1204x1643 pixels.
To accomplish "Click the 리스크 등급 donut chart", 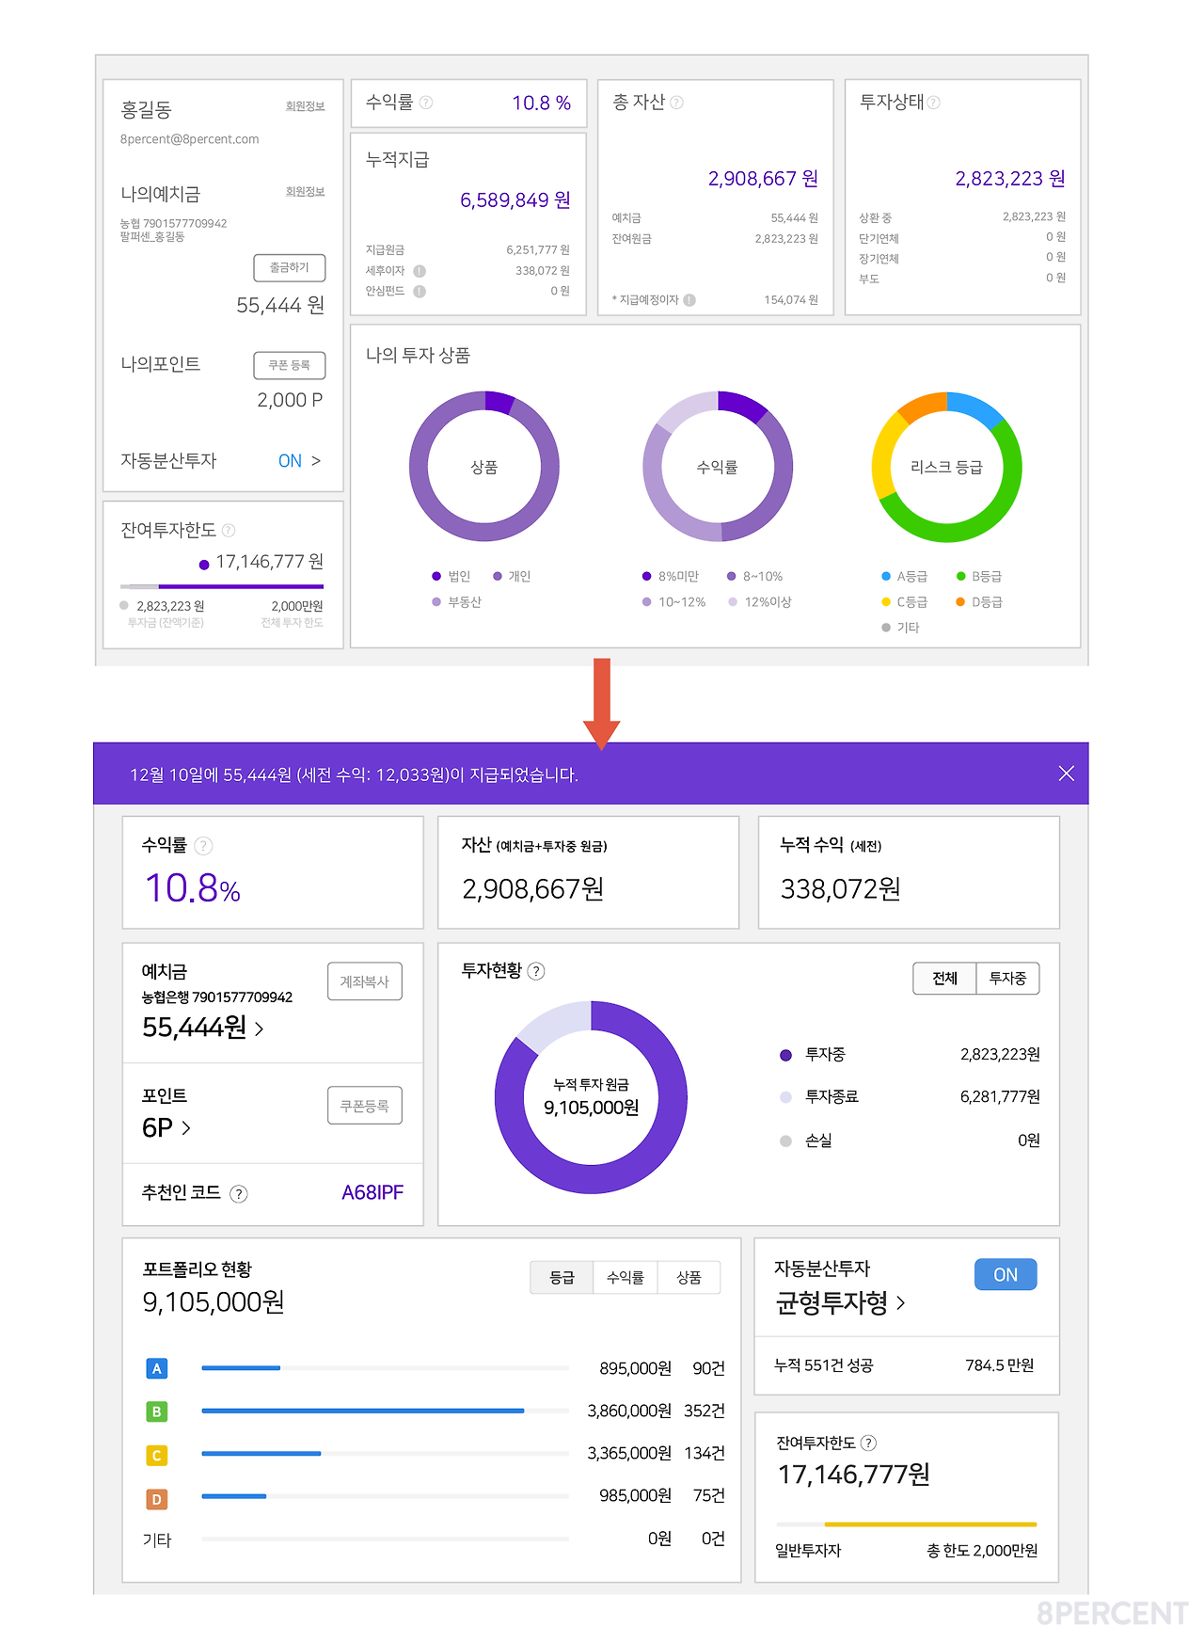I will pyautogui.click(x=946, y=467).
